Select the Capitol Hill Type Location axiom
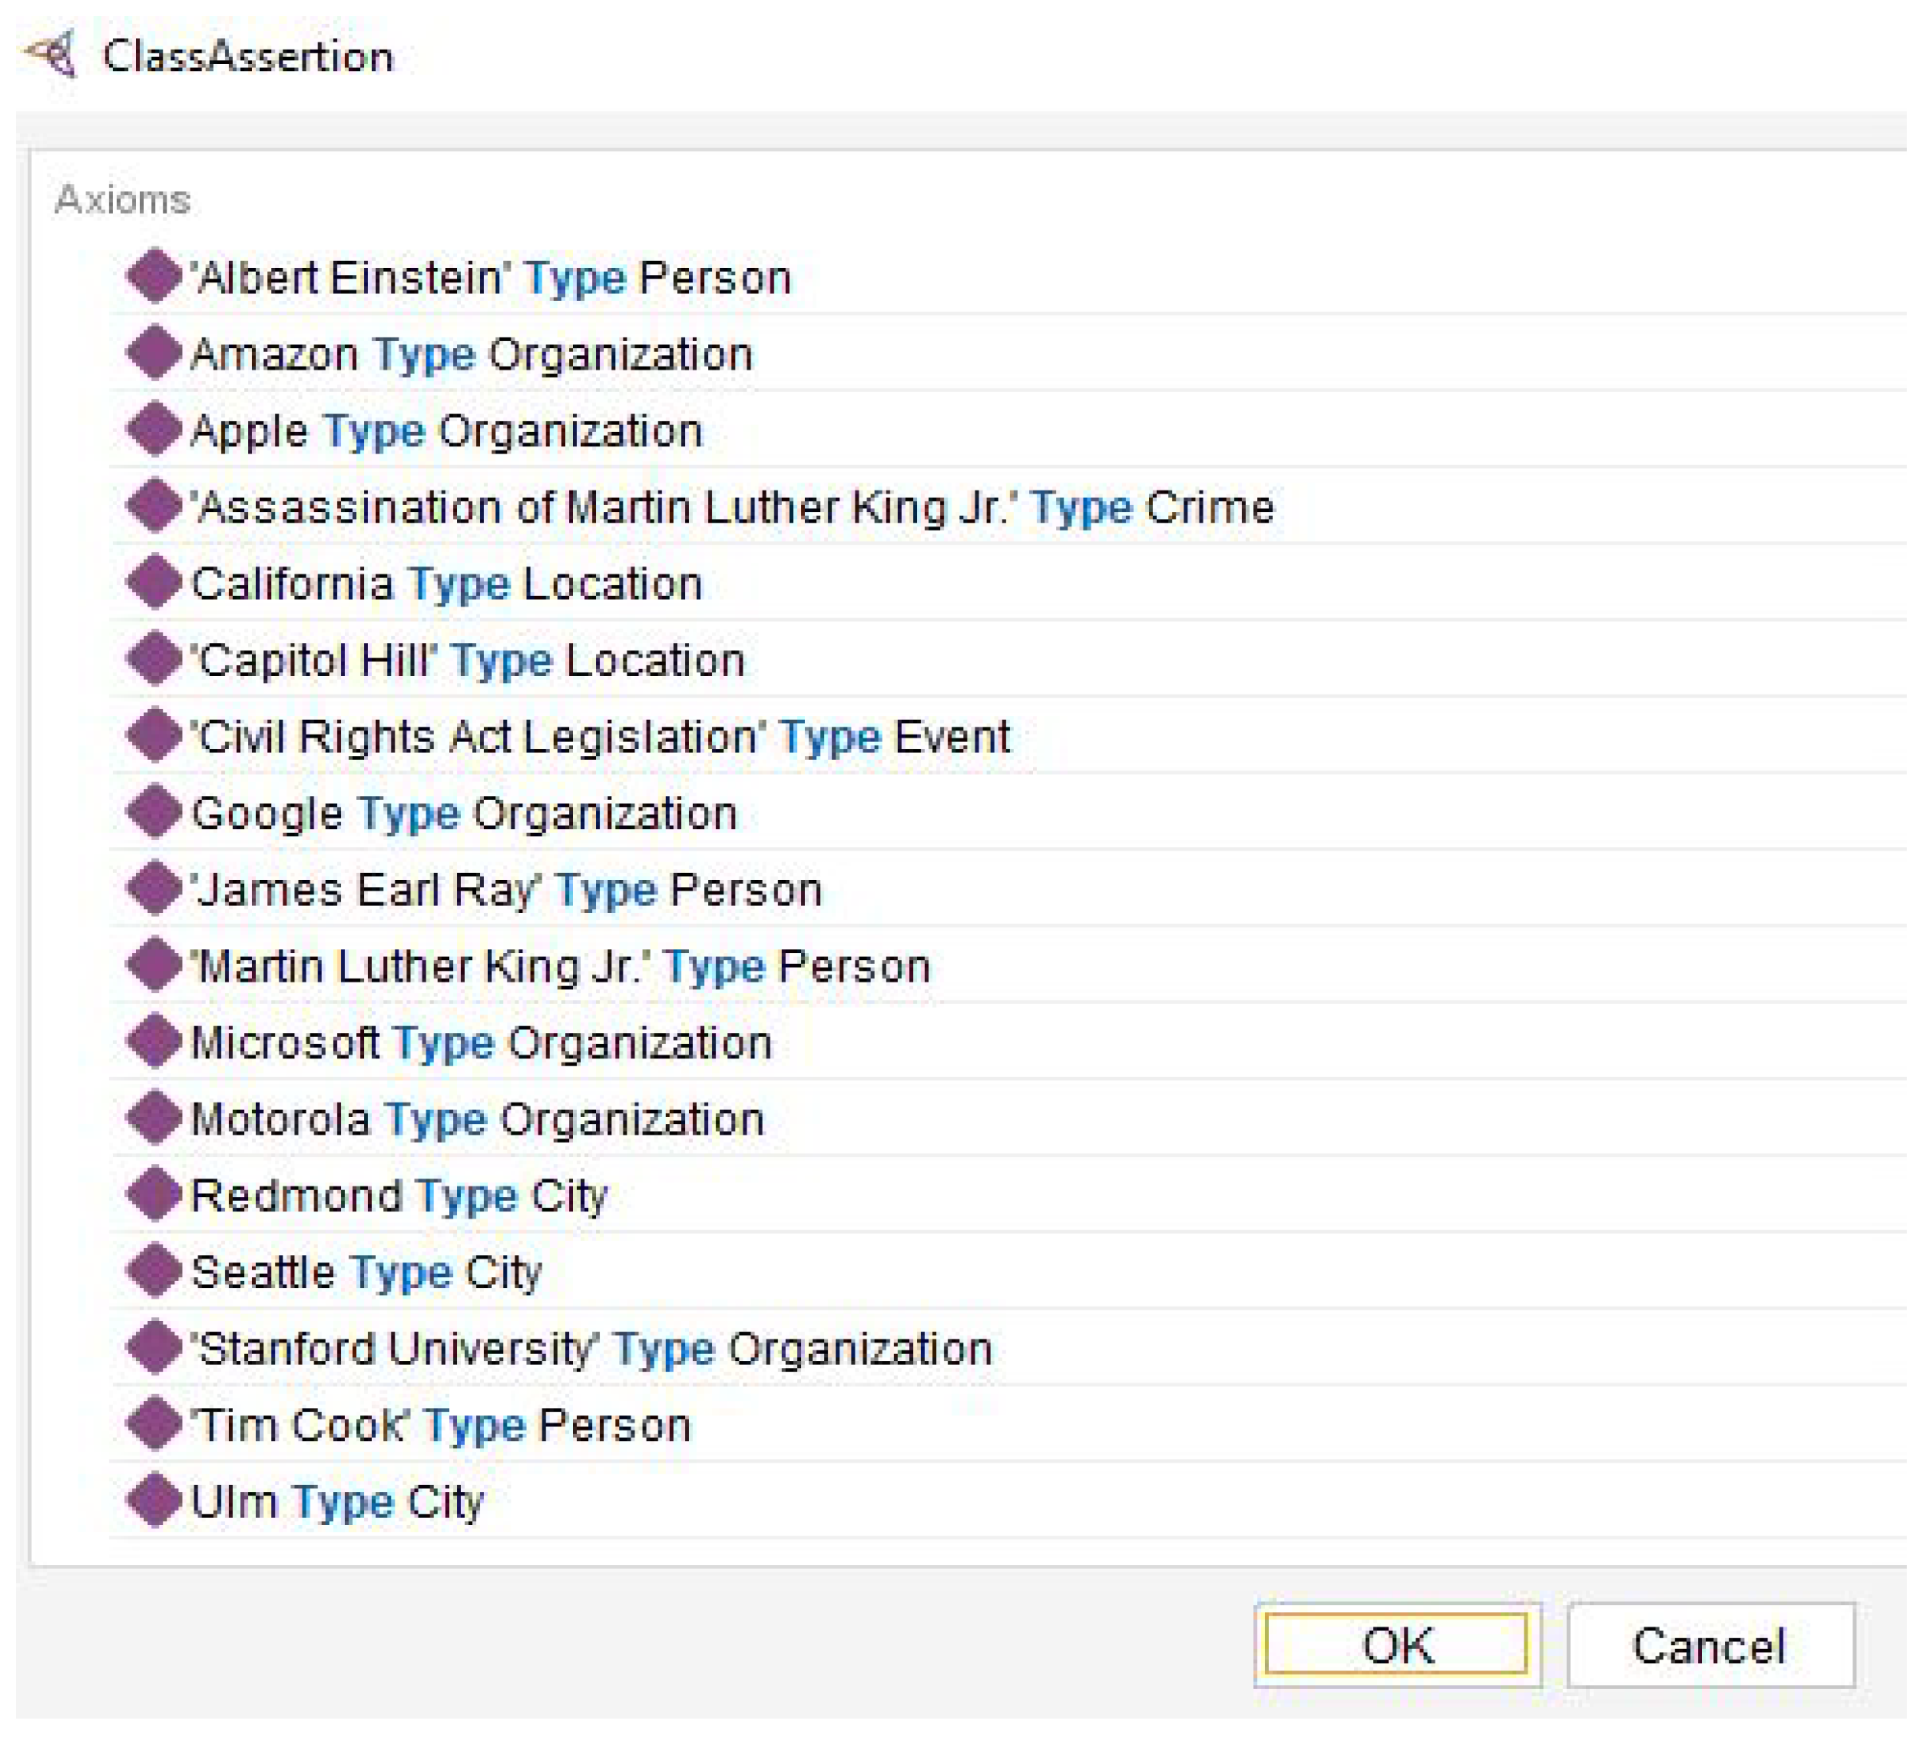The image size is (1926, 1749). [x=467, y=660]
